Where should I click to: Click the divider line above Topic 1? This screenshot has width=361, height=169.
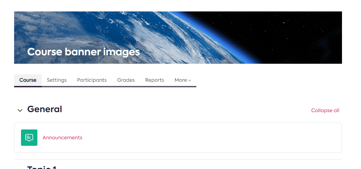[178, 160]
